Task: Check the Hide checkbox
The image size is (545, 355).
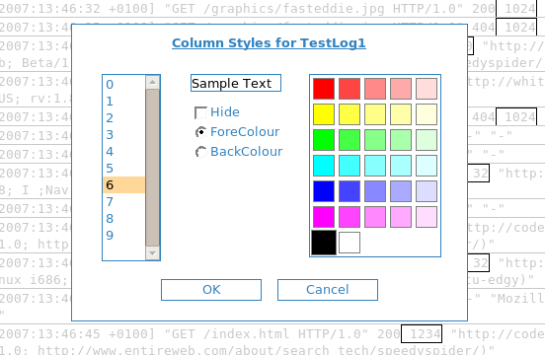Action: click(x=200, y=112)
